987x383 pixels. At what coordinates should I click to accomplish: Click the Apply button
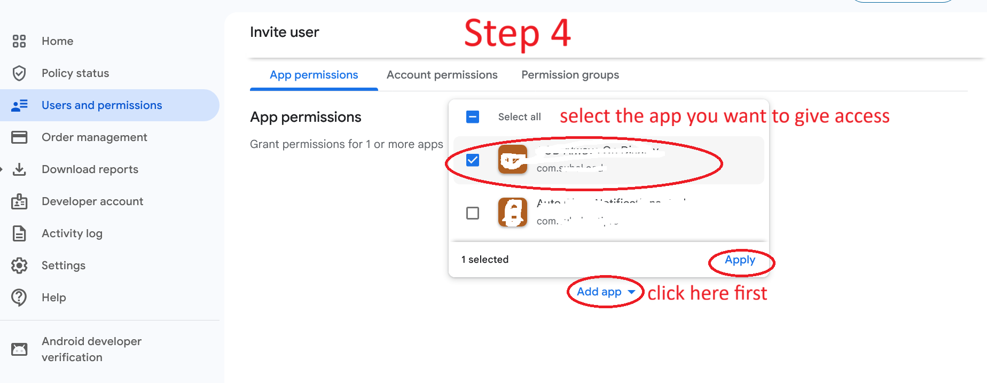point(740,260)
